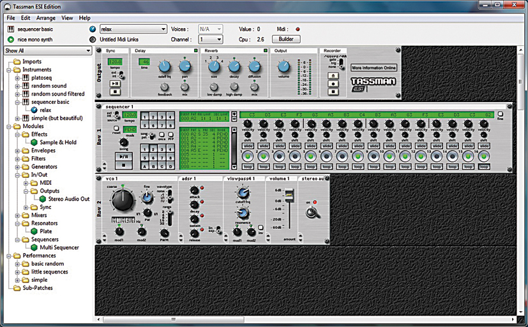Click the 'sequencer basic' instrument icon in header

[x=11, y=29]
